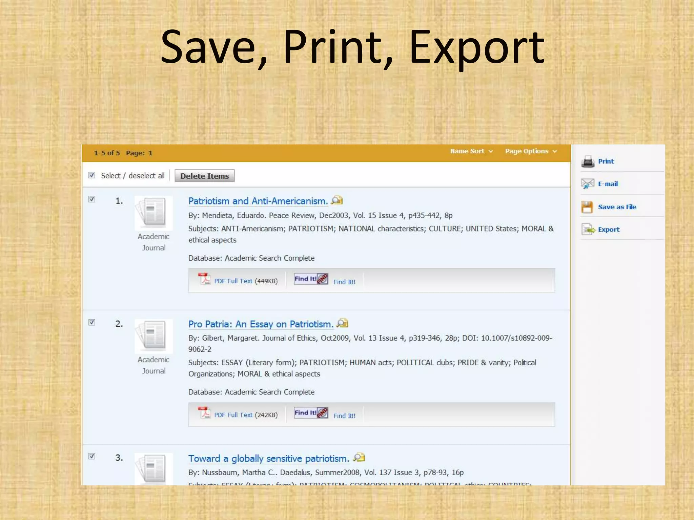
Task: Uncheck the checkbox for result 3
Action: (92, 456)
